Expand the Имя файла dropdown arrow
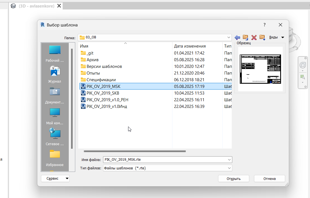 point(229,160)
